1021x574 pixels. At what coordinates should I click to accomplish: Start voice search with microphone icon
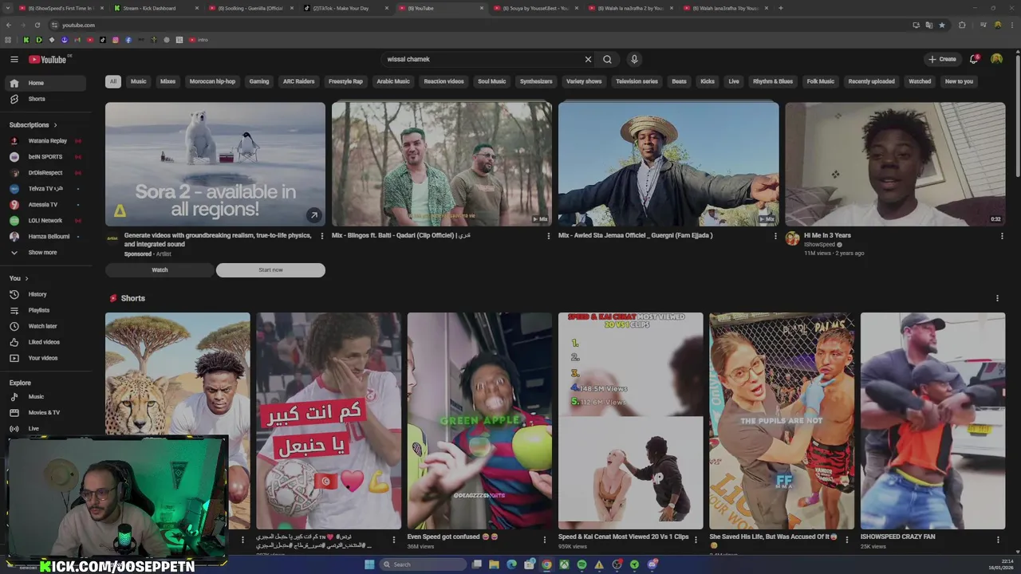pos(634,59)
